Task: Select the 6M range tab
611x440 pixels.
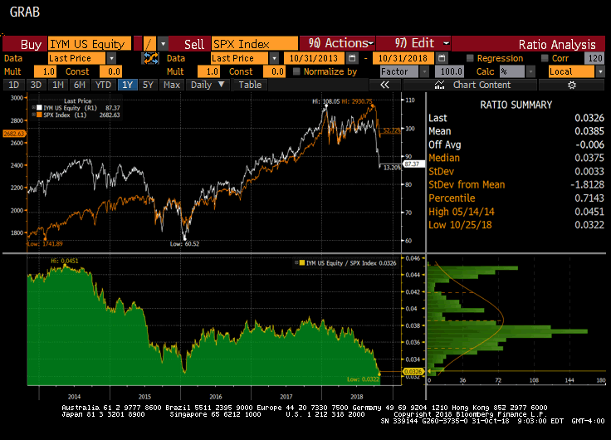Action: tap(80, 85)
